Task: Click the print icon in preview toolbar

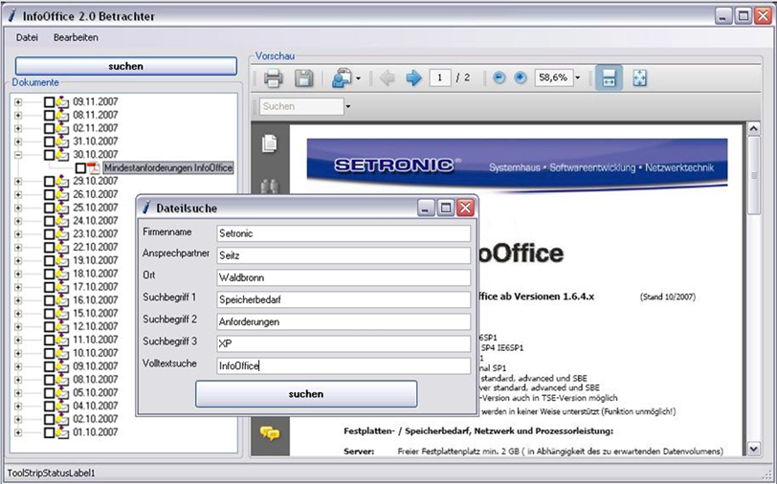Action: tap(273, 78)
